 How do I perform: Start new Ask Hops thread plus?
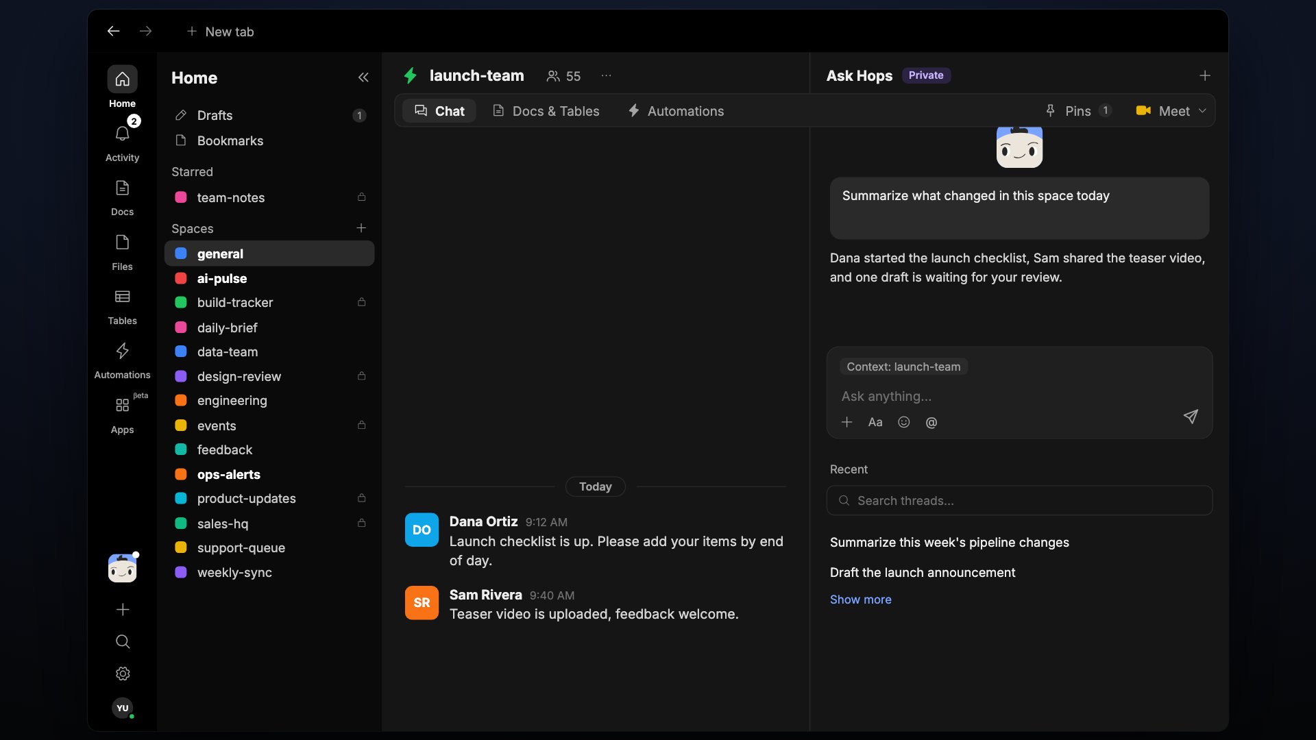[x=1205, y=75]
